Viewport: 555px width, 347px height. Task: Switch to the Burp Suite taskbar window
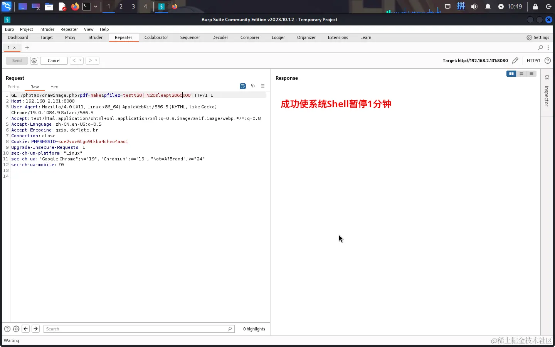coord(161,7)
